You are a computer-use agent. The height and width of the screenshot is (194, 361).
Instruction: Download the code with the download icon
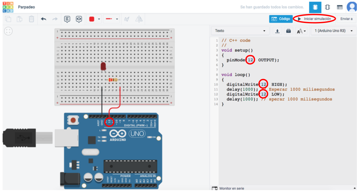[x=277, y=31]
